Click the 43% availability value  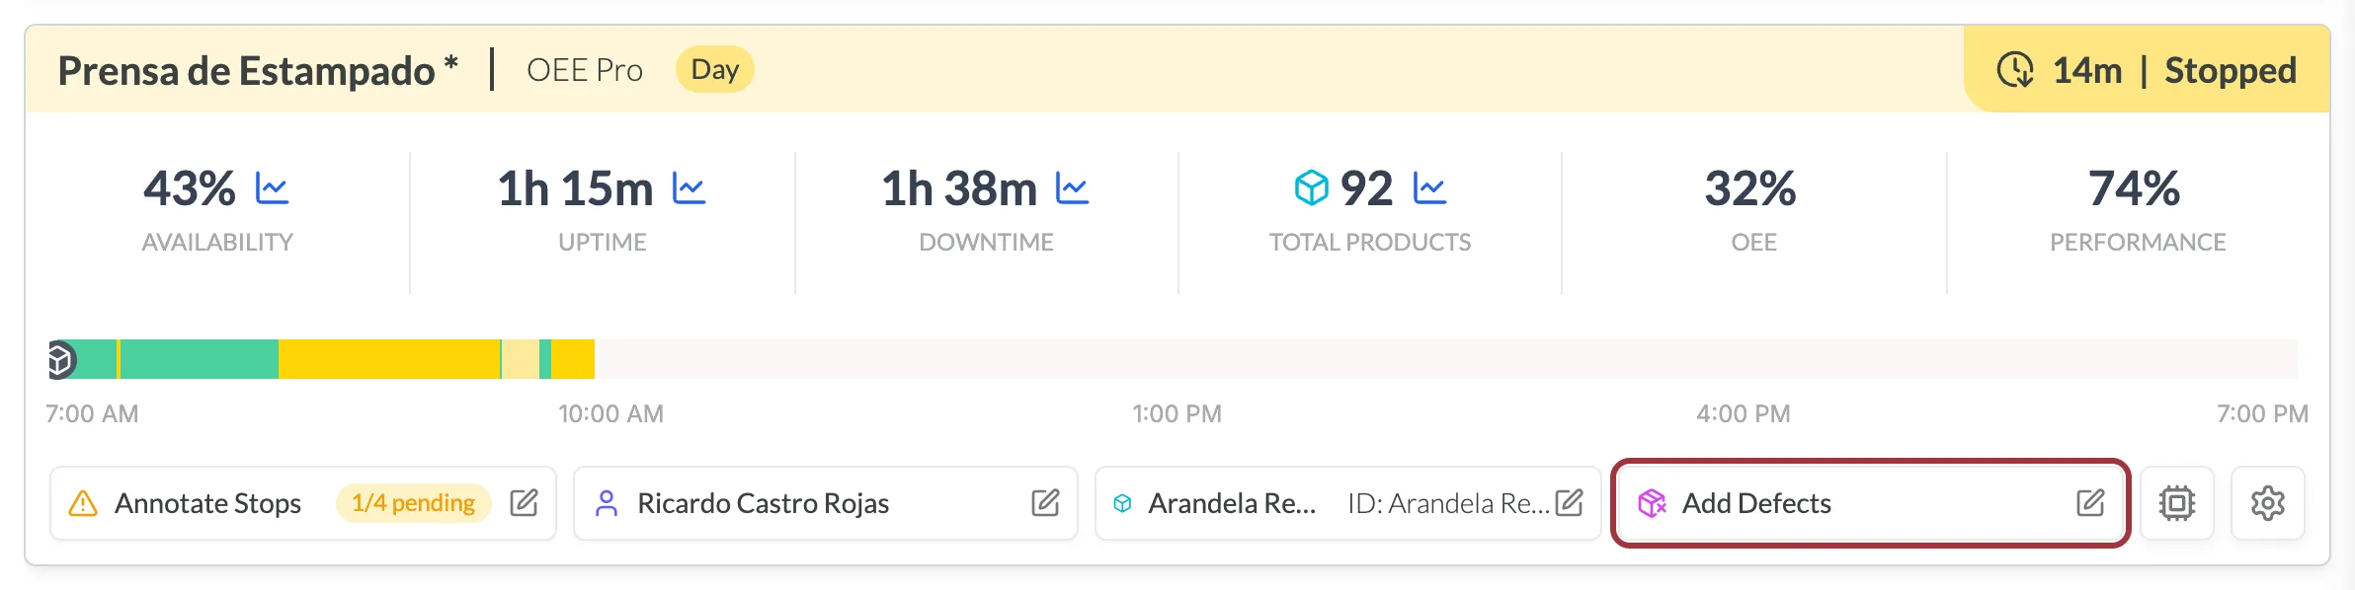(190, 187)
